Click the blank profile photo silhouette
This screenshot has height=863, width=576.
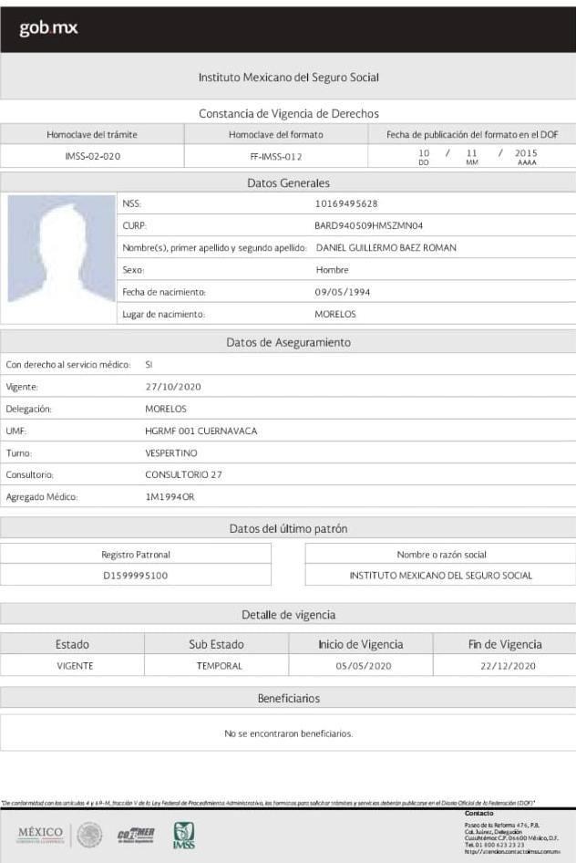pos(61,249)
